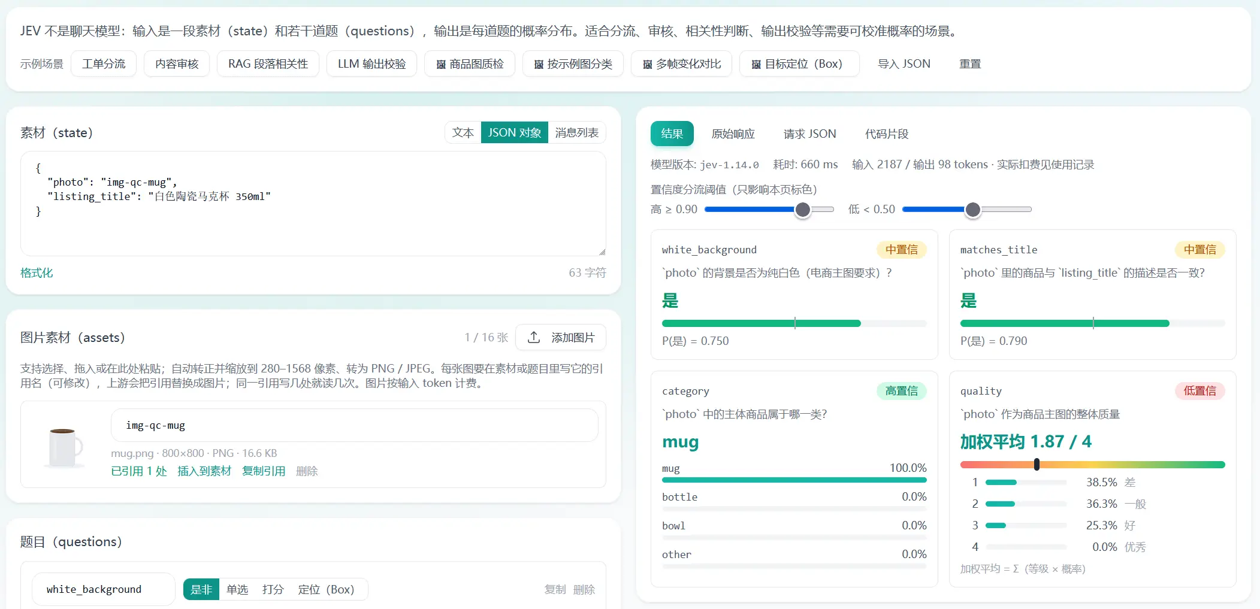Click the 格式化 link under state editor
This screenshot has height=609, width=1260.
tap(37, 272)
